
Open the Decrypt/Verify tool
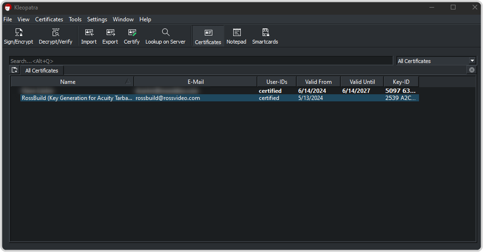(55, 36)
